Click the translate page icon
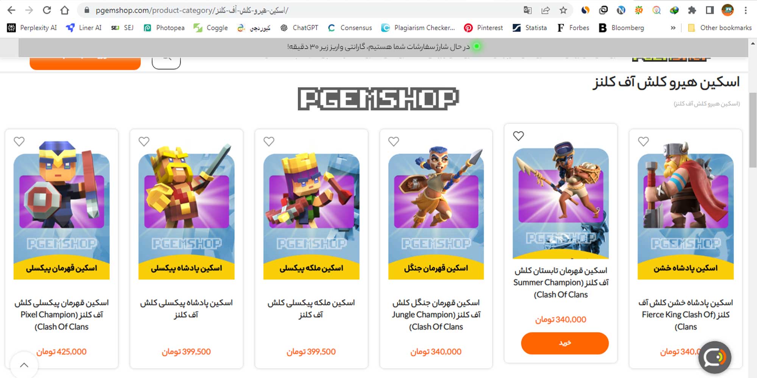This screenshot has height=378, width=757. tap(528, 10)
